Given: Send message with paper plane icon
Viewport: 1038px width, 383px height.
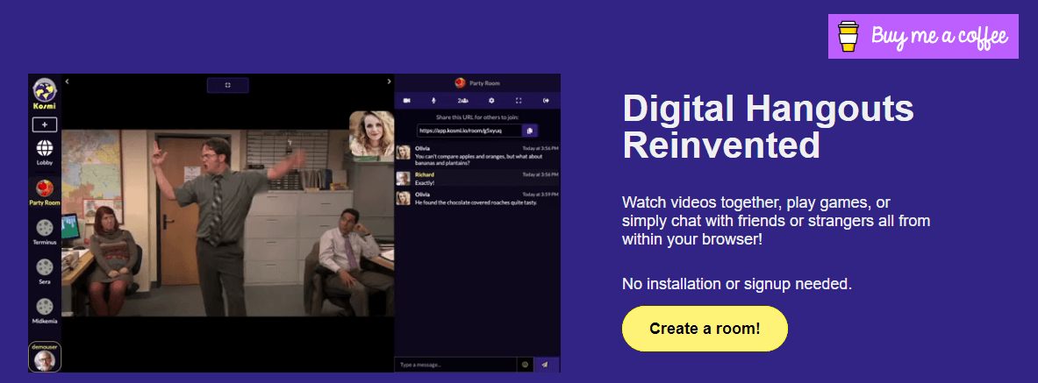Looking at the screenshot, I should pos(546,365).
